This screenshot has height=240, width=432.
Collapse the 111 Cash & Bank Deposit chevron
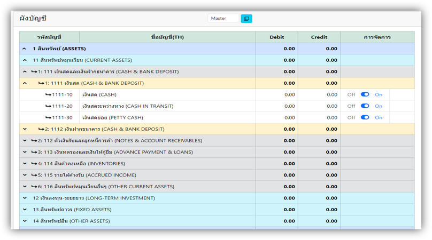tap(25, 71)
